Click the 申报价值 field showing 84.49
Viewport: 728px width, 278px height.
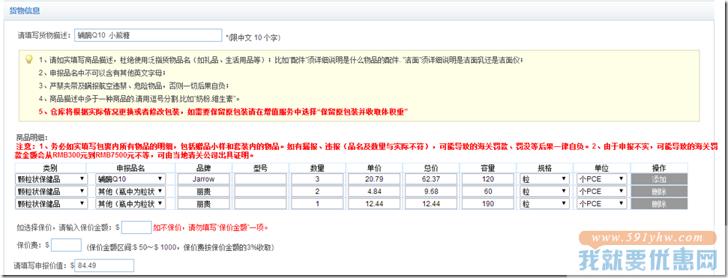click(104, 265)
